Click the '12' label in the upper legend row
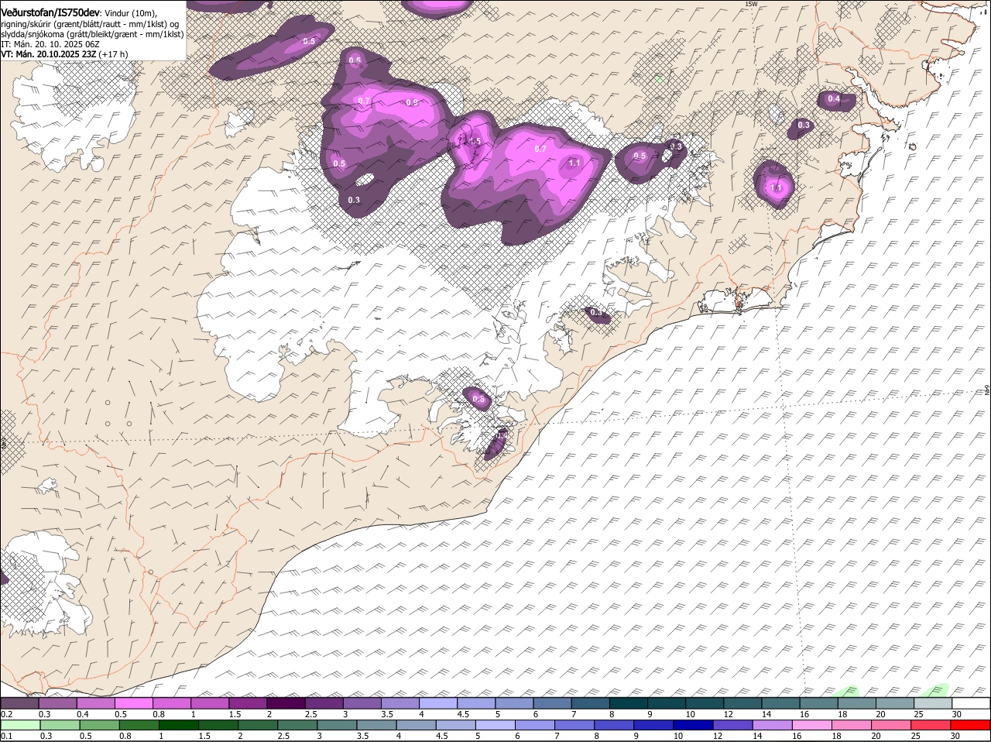Image resolution: width=991 pixels, height=742 pixels. [x=727, y=714]
